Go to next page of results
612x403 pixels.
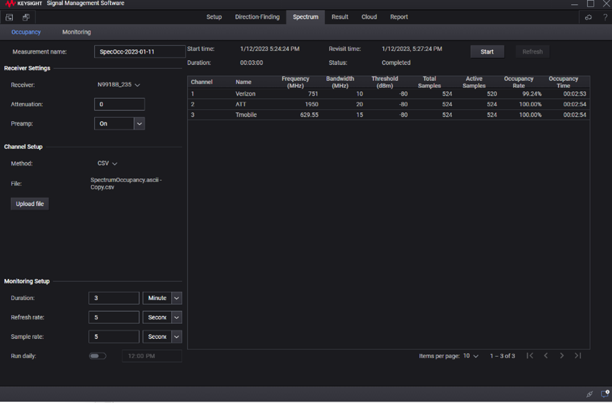[x=562, y=356]
